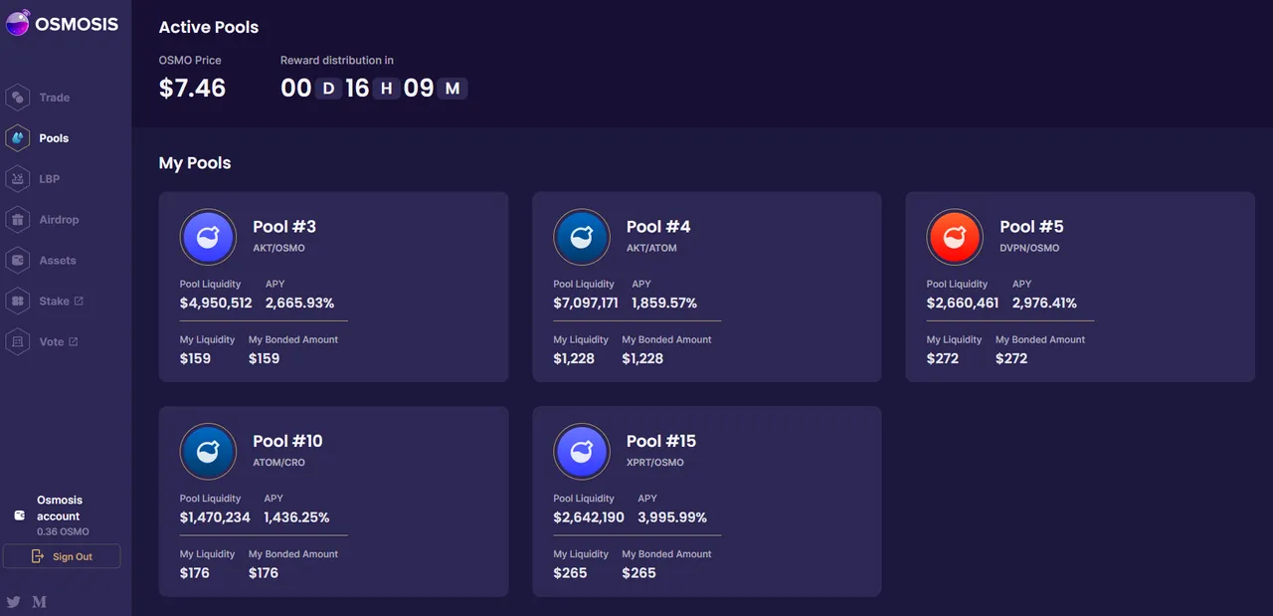Click external link icon next to Stake
1273x616 pixels.
[x=79, y=301]
